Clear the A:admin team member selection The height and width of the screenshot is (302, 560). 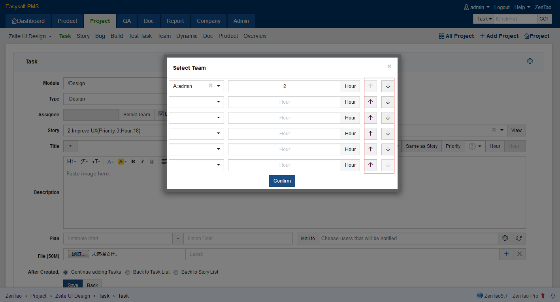click(x=211, y=86)
